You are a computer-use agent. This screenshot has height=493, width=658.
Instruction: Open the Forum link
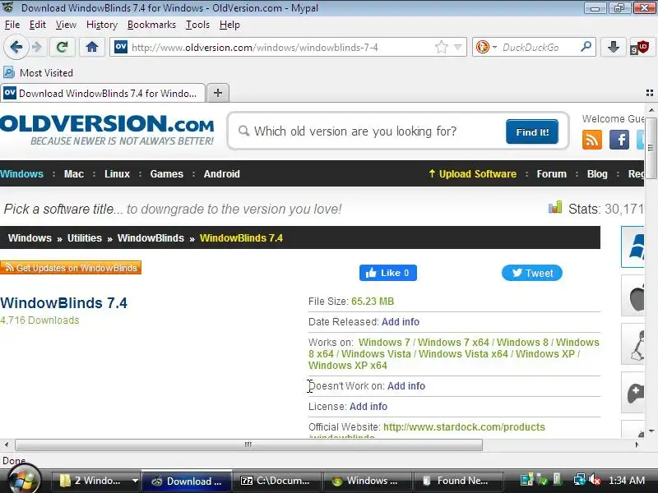551,173
